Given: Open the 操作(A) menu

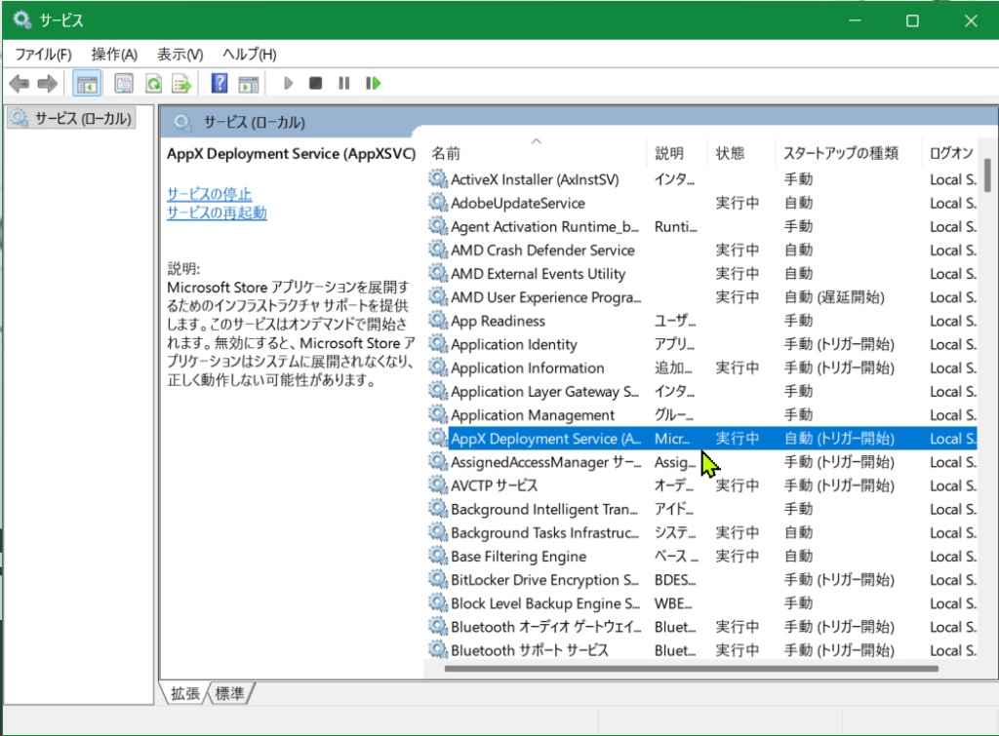Looking at the screenshot, I should pyautogui.click(x=114, y=55).
